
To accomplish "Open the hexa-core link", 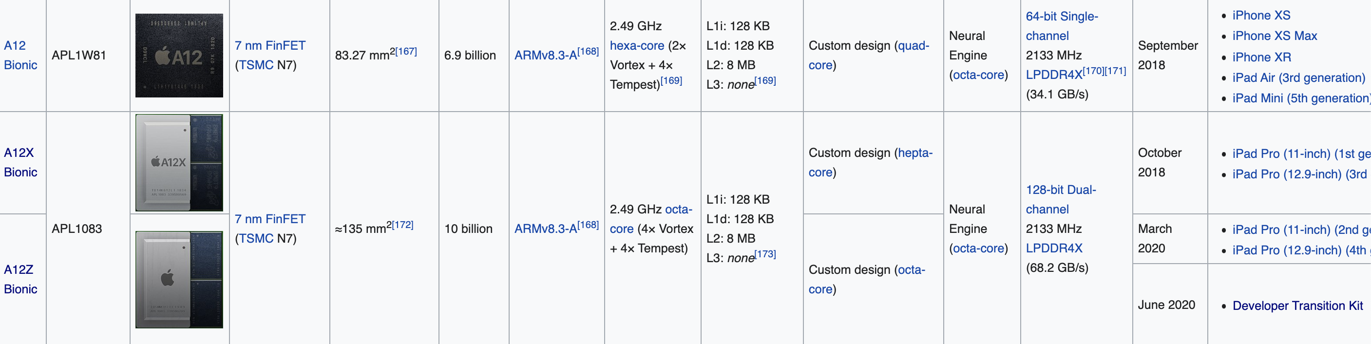I will (636, 45).
